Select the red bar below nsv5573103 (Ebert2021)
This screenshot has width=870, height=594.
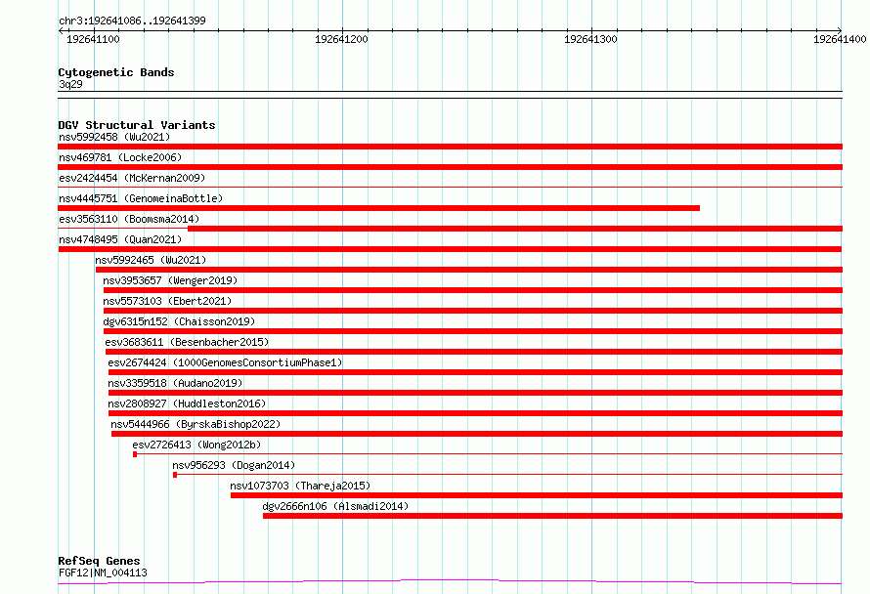coord(473,311)
